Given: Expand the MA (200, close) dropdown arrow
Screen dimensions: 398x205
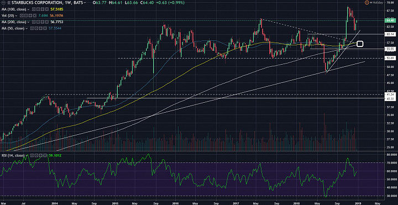Looking at the screenshot, I should pyautogui.click(x=28, y=22).
